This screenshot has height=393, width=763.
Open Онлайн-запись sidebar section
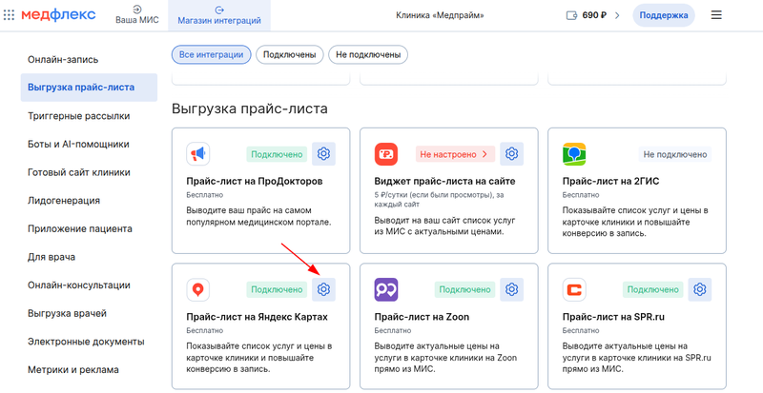point(63,60)
